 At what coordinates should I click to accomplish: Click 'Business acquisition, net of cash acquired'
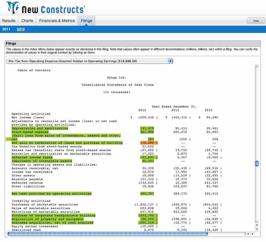click(x=53, y=222)
